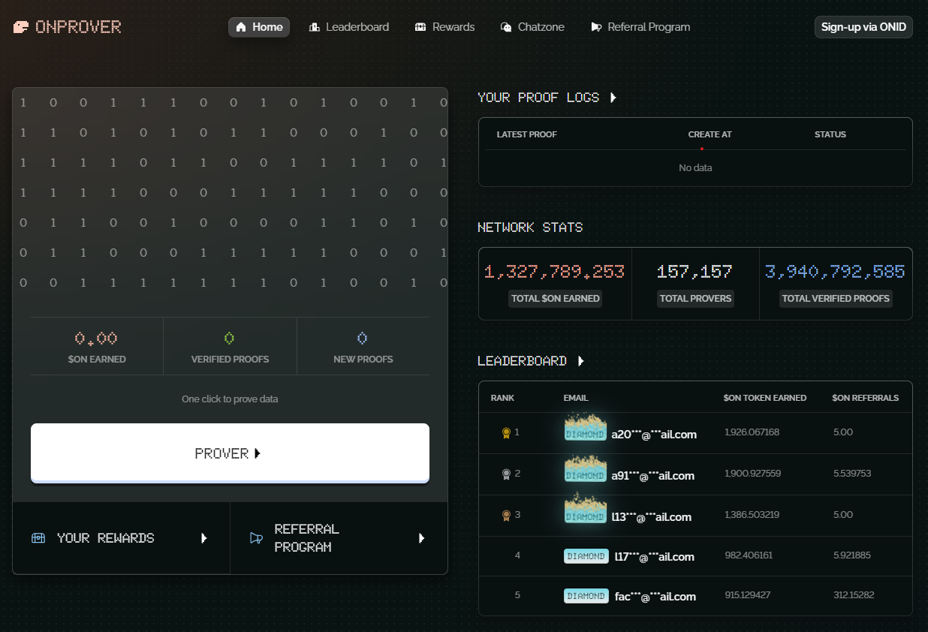Click the gift box icon beside Your Rewards
928x632 pixels.
click(38, 538)
